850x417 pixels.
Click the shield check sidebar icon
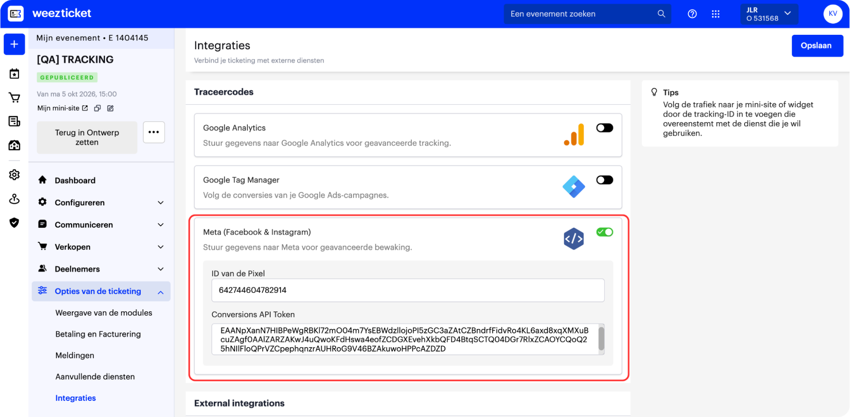point(14,223)
